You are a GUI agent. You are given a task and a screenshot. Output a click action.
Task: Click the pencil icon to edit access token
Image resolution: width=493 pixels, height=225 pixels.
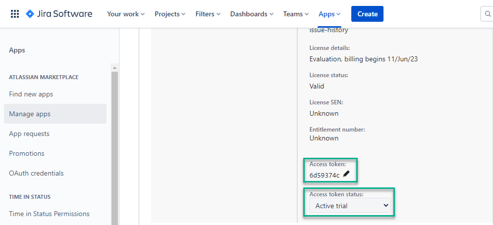coord(346,174)
